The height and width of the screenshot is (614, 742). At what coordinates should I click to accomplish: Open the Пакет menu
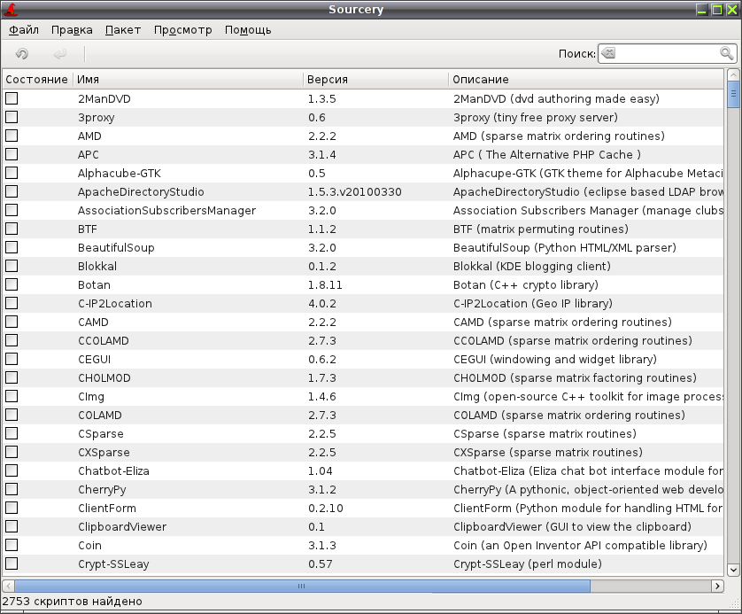click(123, 30)
